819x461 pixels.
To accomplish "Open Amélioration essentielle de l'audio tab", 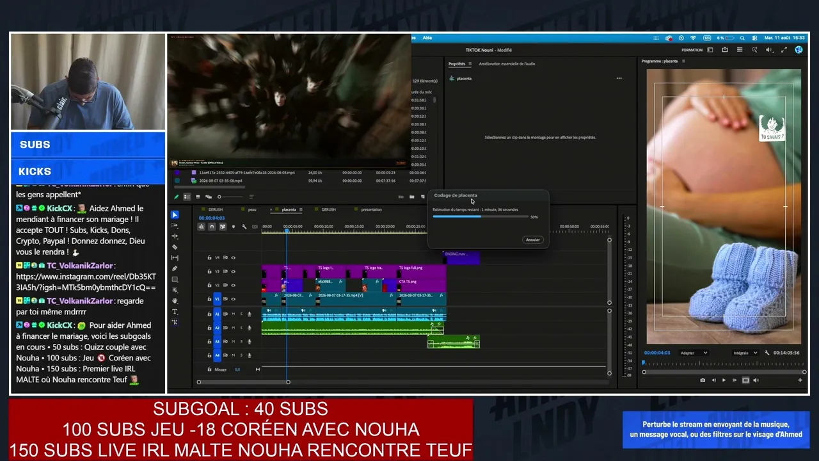I will click(507, 64).
